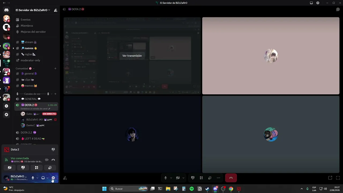Open the Miembros list
343x193 pixels.
point(36,26)
